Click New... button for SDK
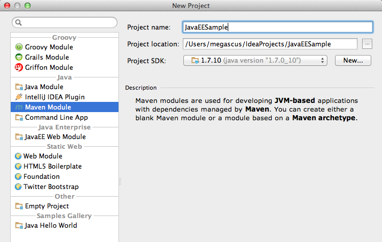 pyautogui.click(x=353, y=61)
